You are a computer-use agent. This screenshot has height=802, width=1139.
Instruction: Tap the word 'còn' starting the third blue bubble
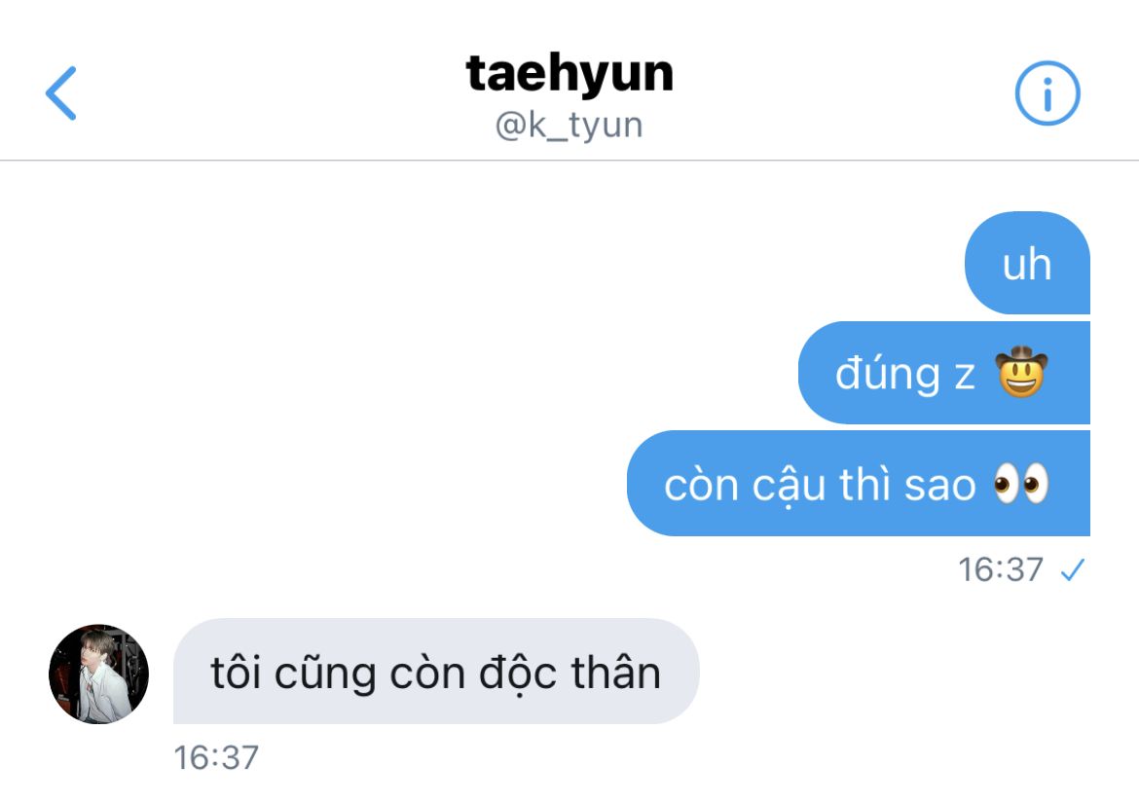702,485
